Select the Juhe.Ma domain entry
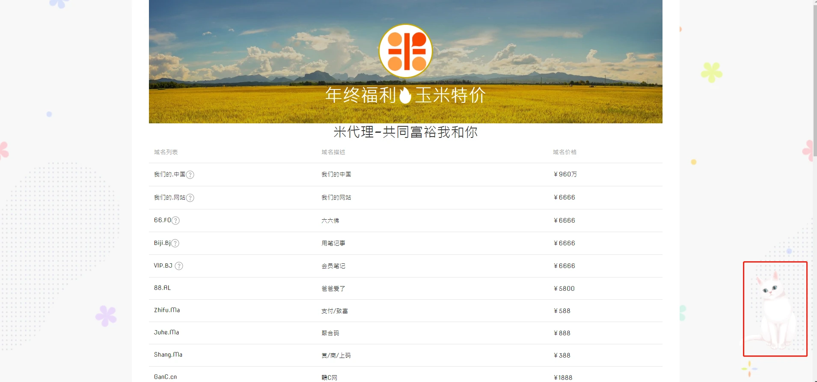 pyautogui.click(x=166, y=332)
